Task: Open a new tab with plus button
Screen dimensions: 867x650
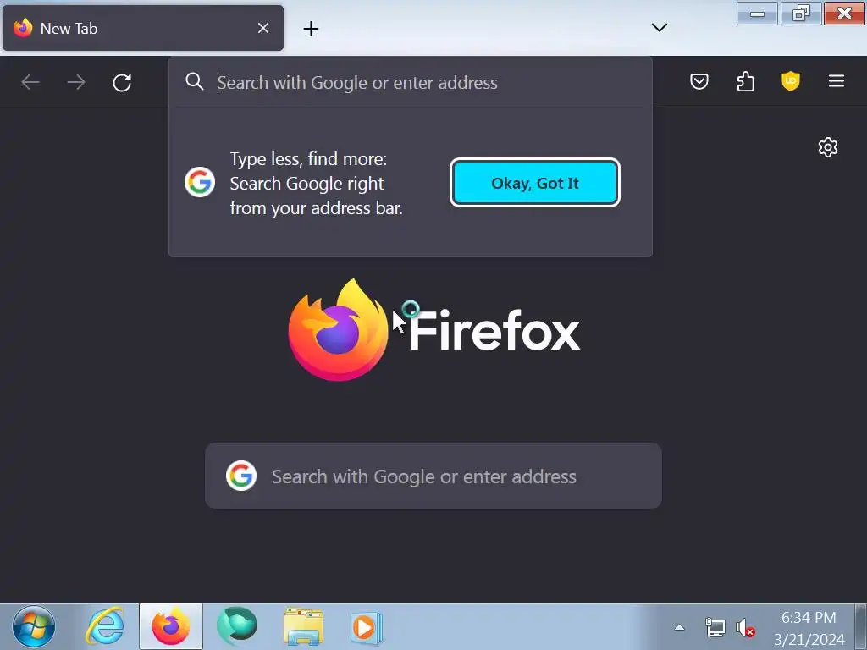Action: [312, 29]
